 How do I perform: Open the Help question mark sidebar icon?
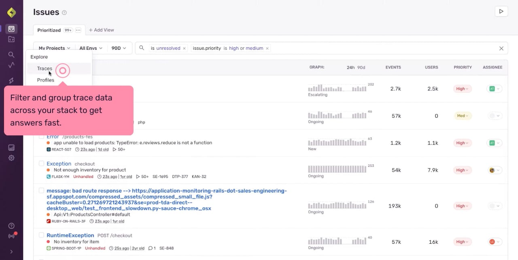point(11,226)
